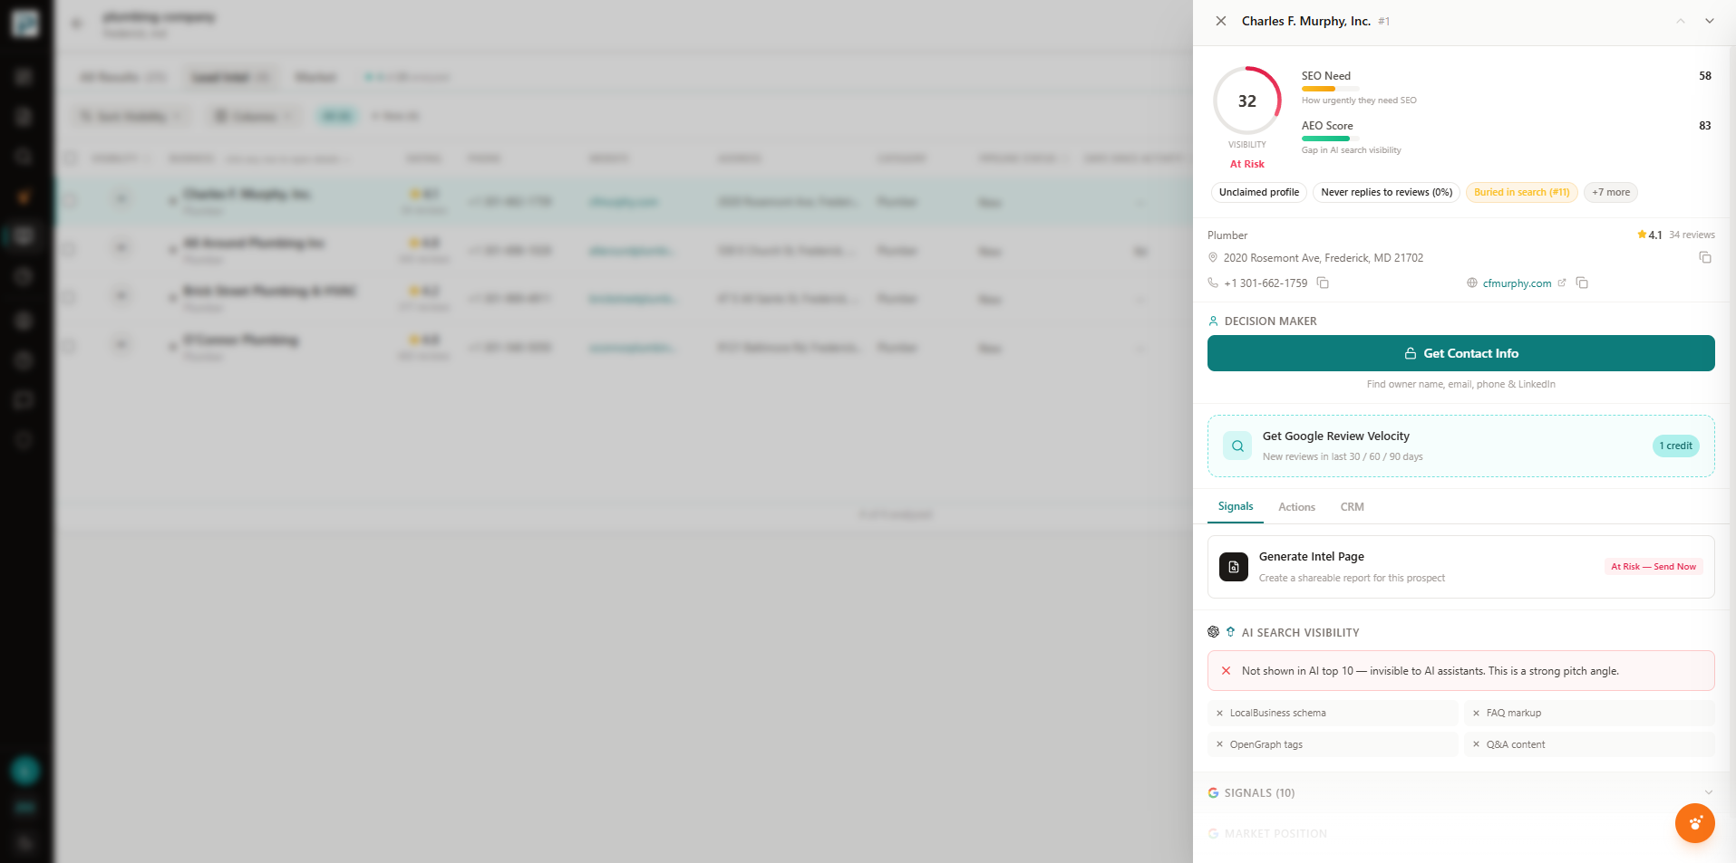
Task: Select the checkbox on Charles F. Murphy row
Action: [x=70, y=198]
